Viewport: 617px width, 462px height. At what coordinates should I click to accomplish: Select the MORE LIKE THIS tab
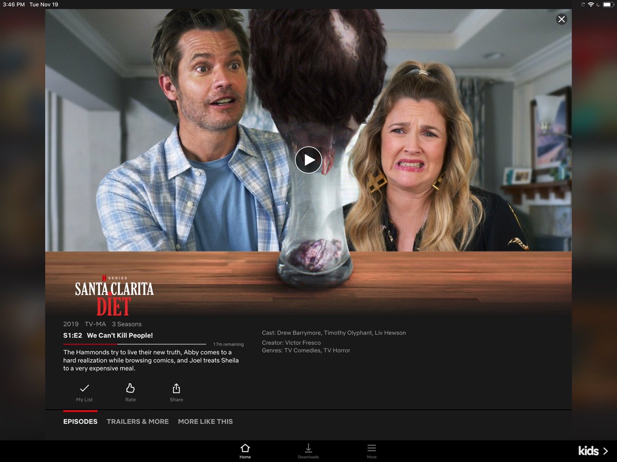pyautogui.click(x=205, y=421)
